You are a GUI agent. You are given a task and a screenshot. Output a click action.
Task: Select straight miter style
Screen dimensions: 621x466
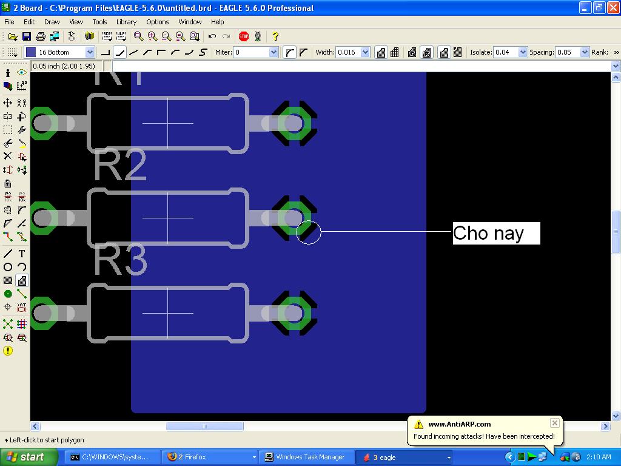click(x=304, y=52)
